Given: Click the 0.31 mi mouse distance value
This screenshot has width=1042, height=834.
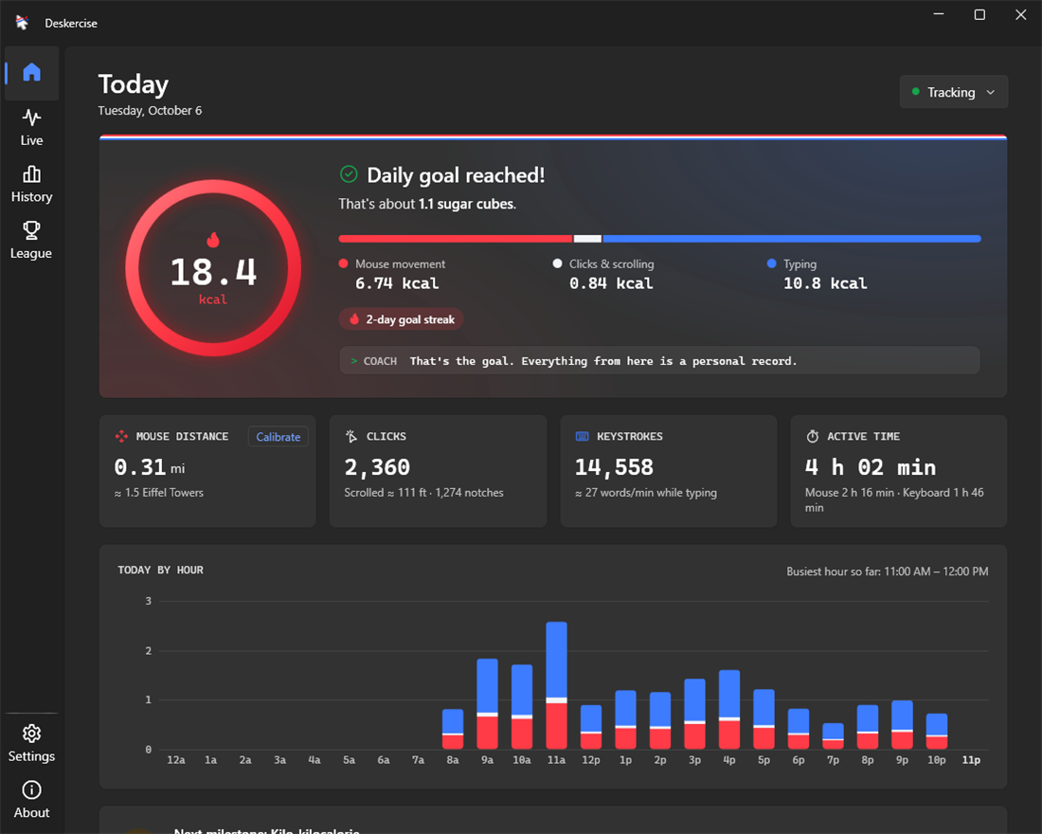Looking at the screenshot, I should click(x=150, y=467).
